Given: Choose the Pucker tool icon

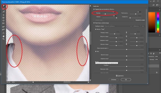Looking at the screenshot, I should tap(4, 18).
